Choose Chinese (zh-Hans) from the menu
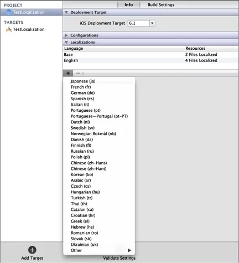The height and width of the screenshot is (263, 239). point(99,163)
